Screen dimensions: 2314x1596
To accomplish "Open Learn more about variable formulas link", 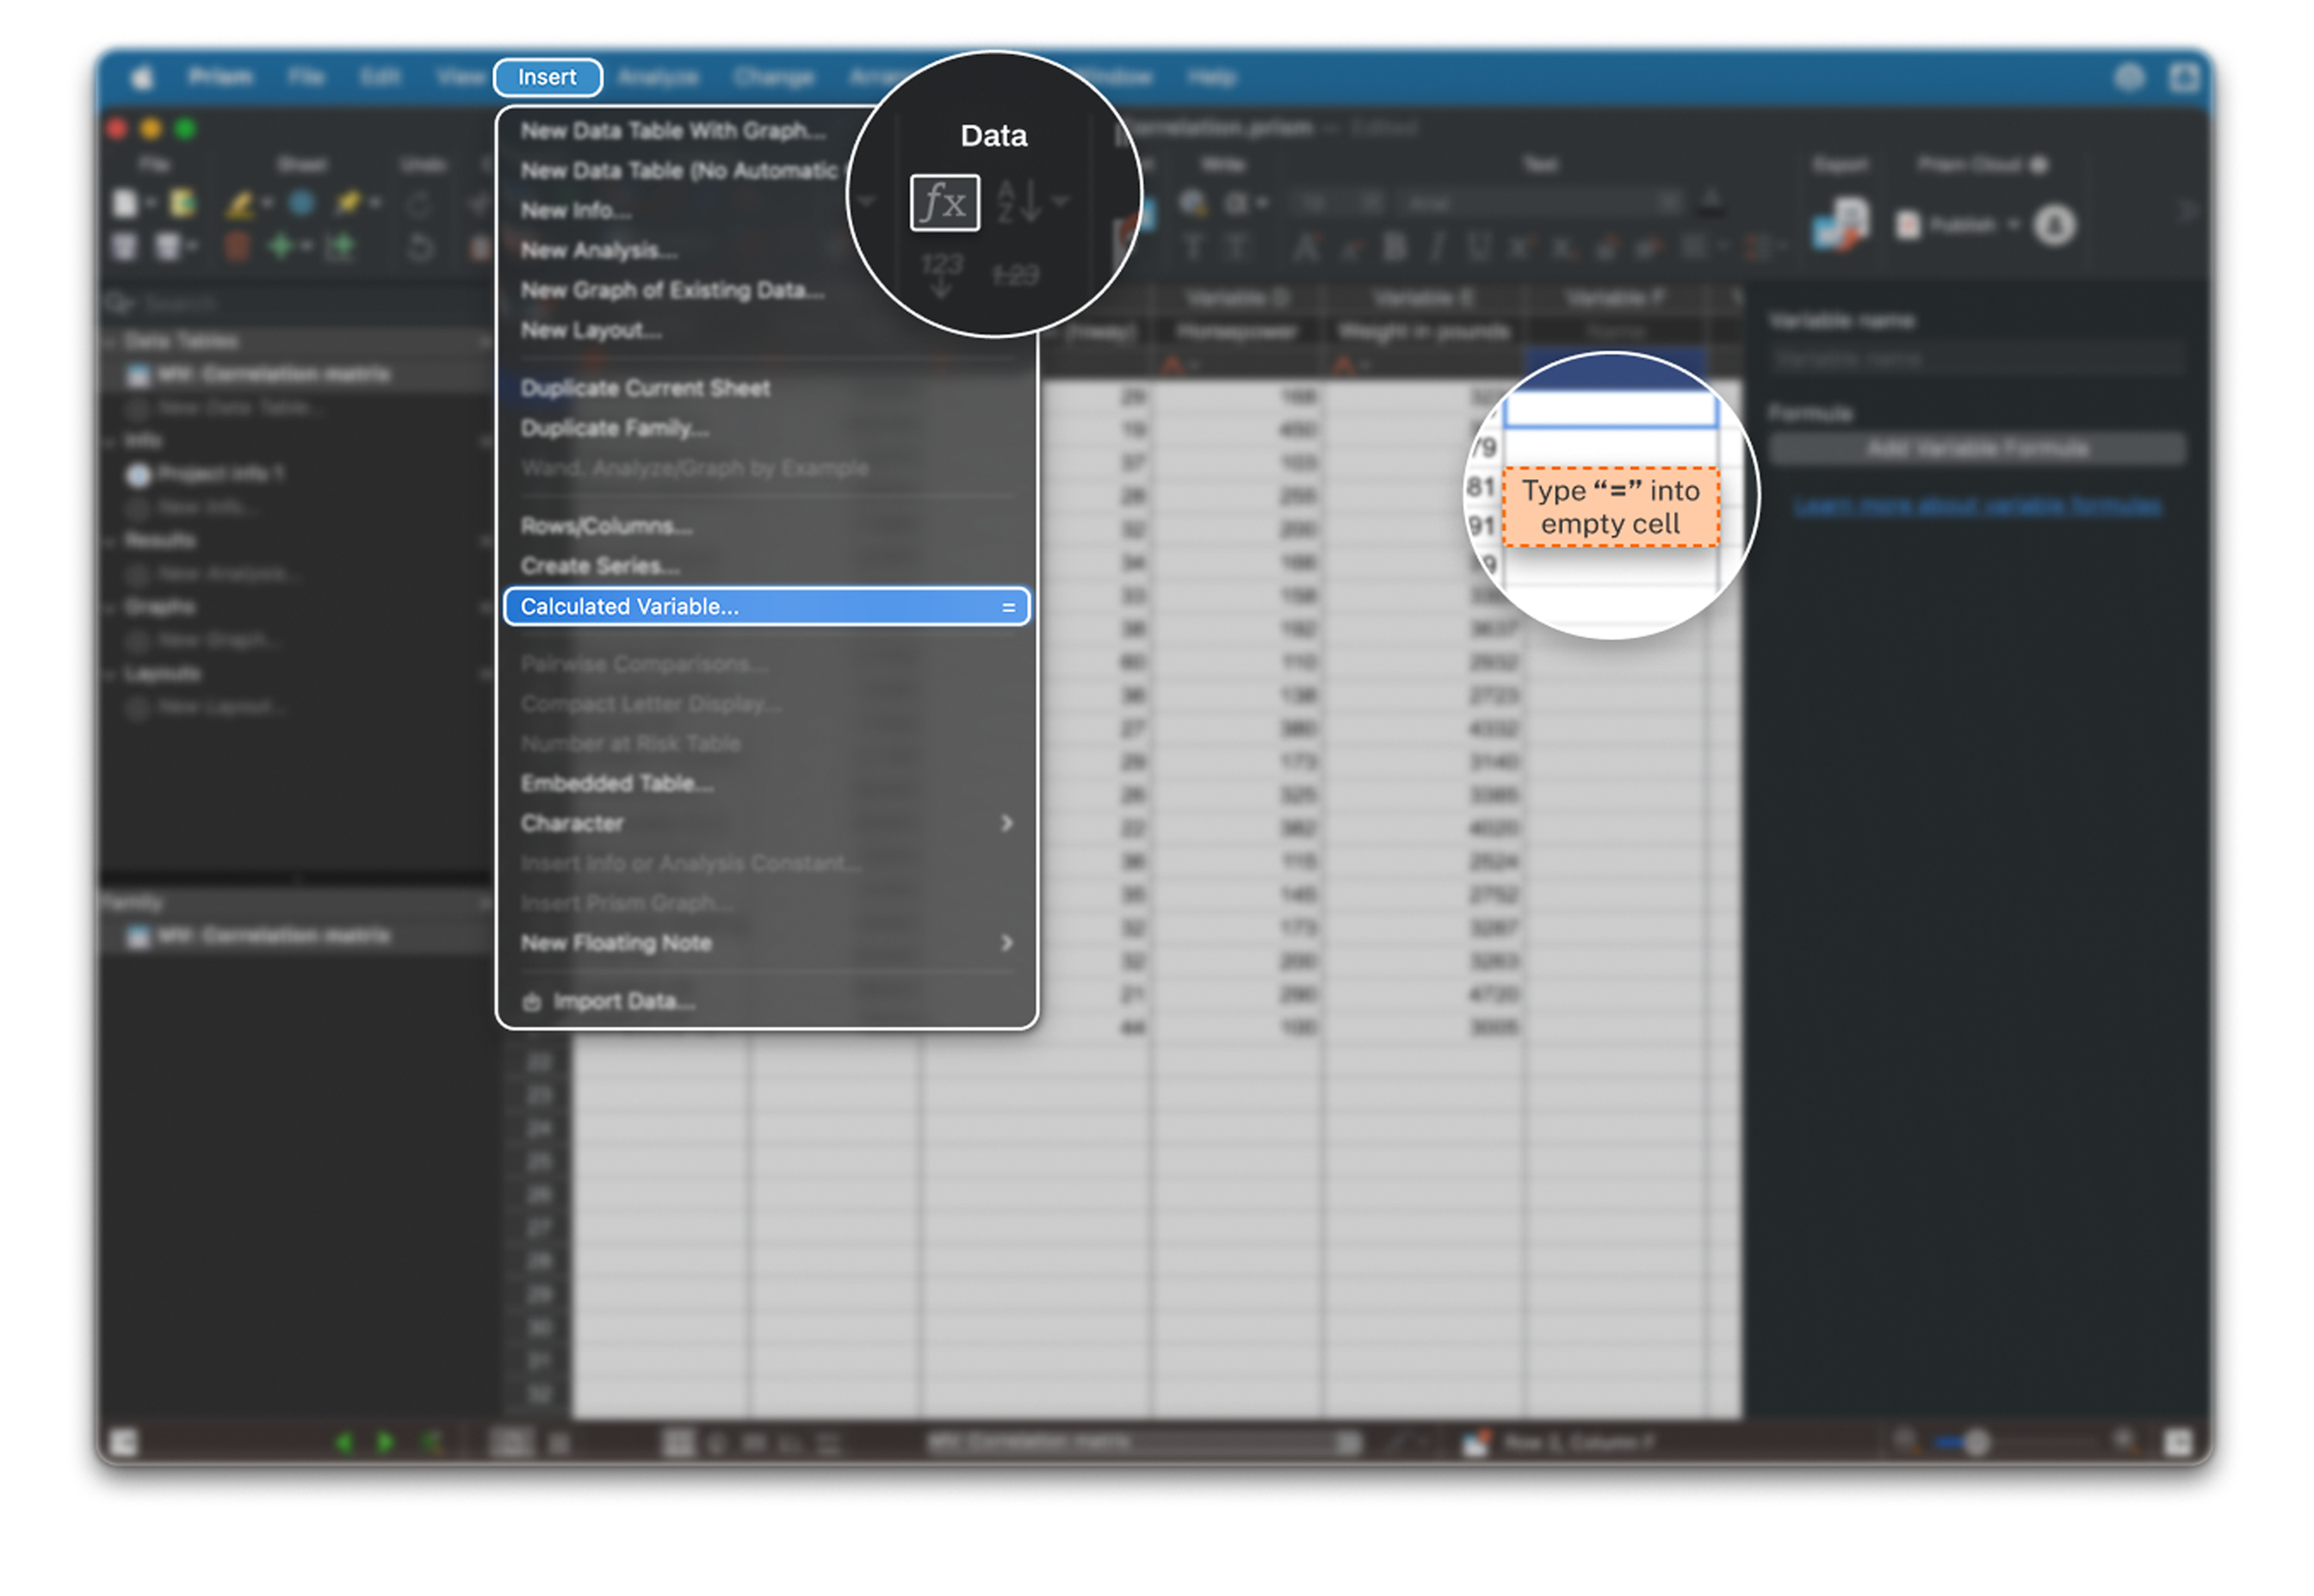I will click(x=1977, y=507).
